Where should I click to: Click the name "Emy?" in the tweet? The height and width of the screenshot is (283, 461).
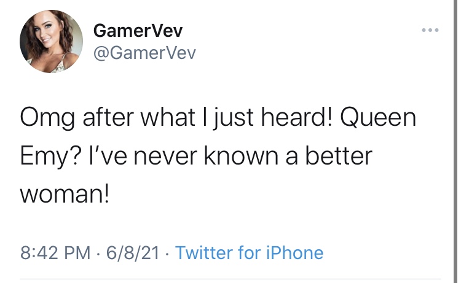pyautogui.click(x=50, y=157)
